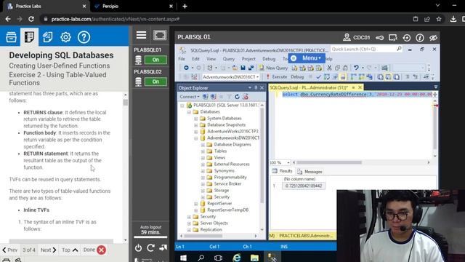
Task: Click the Refresh icon in Object Explorer
Action: point(237,97)
